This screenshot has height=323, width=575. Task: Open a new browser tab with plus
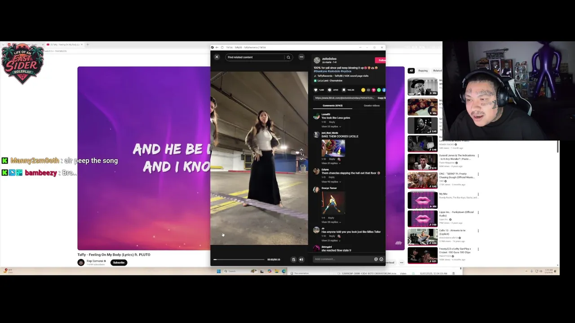click(88, 44)
